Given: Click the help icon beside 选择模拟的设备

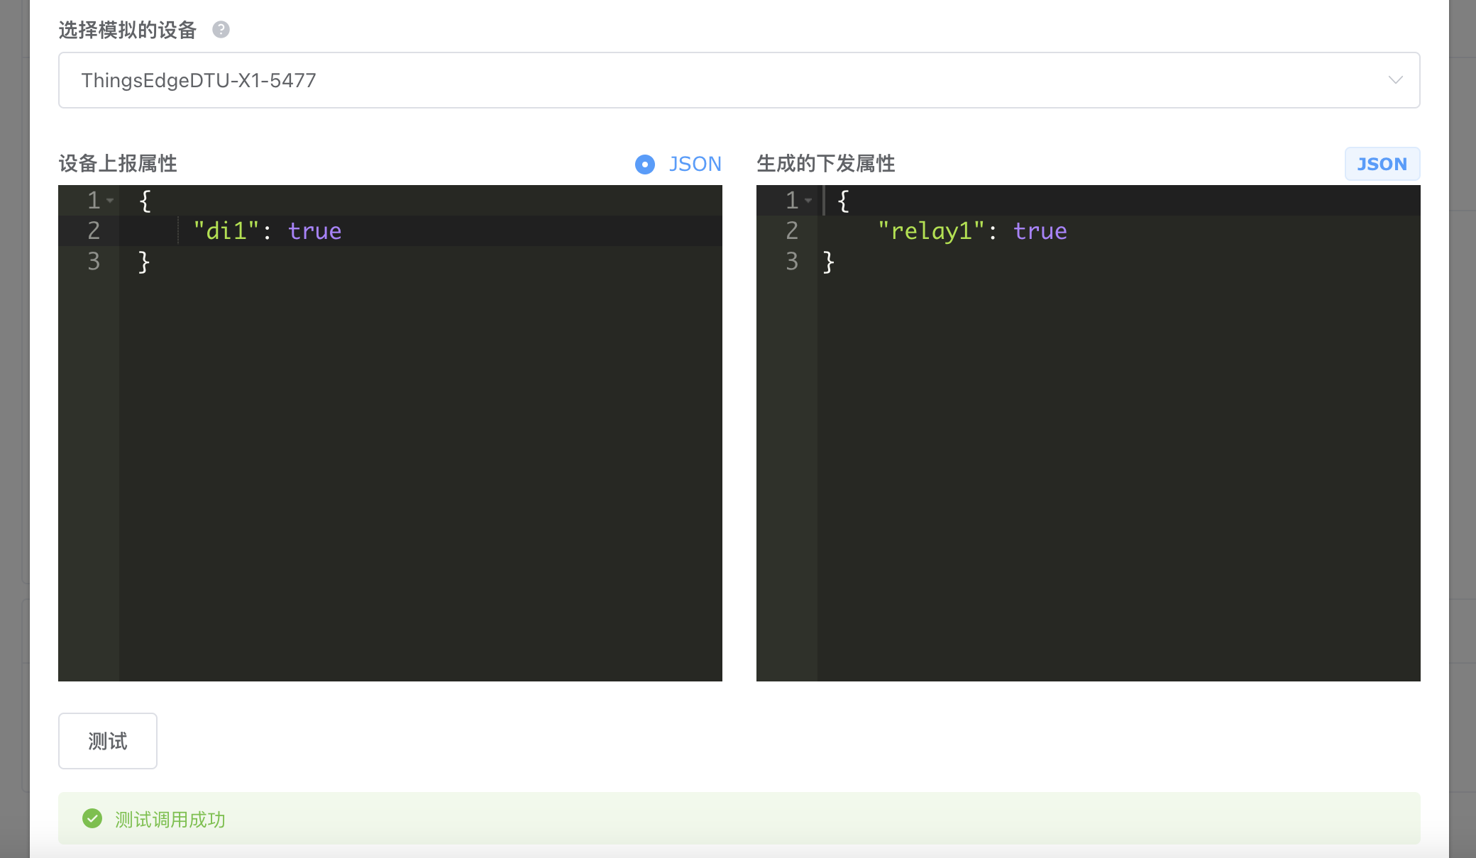Looking at the screenshot, I should tap(221, 30).
